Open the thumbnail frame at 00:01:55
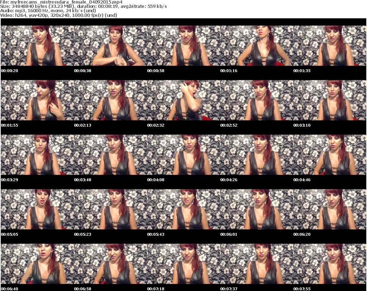This screenshot has width=367, height=291. tap(37, 100)
